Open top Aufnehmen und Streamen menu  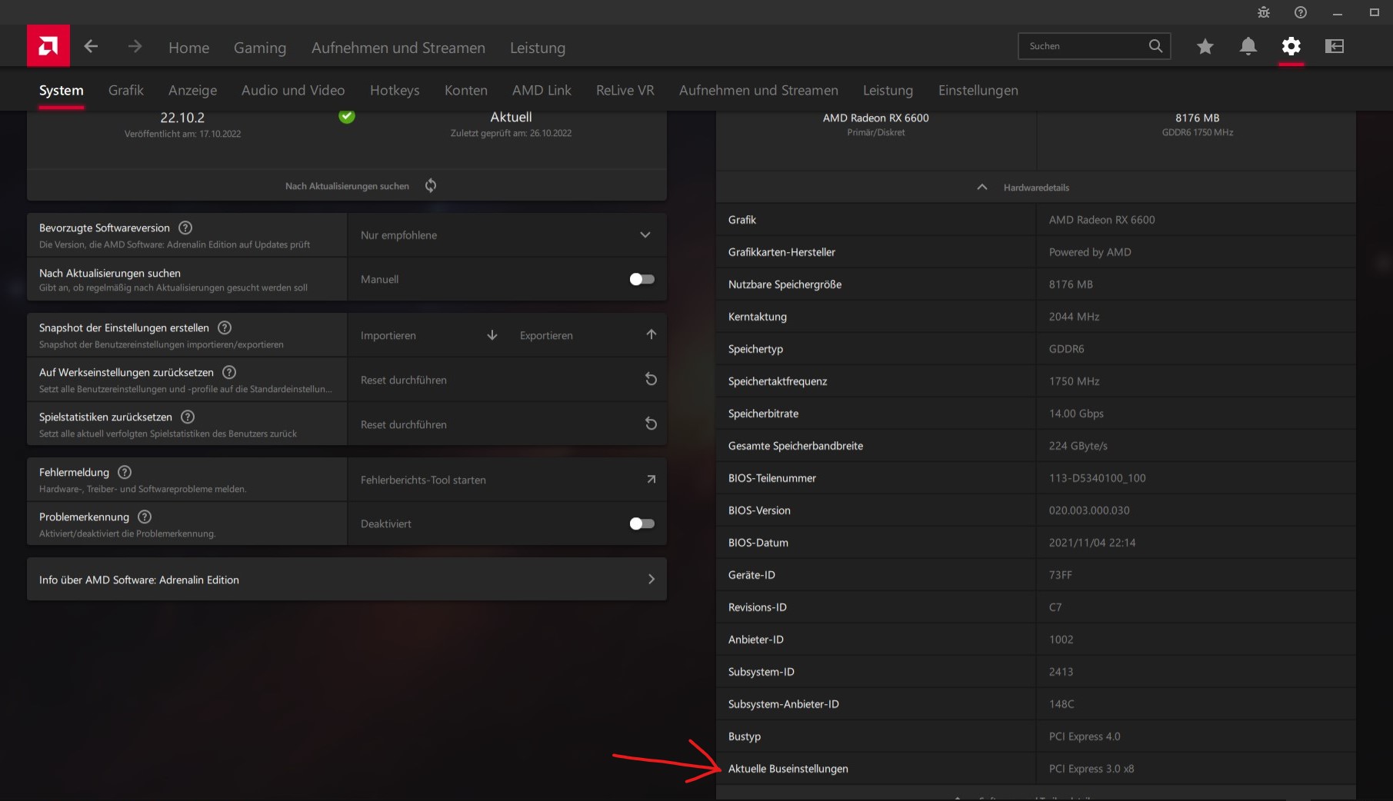point(398,48)
